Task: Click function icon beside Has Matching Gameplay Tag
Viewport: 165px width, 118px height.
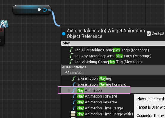Action: [71, 62]
